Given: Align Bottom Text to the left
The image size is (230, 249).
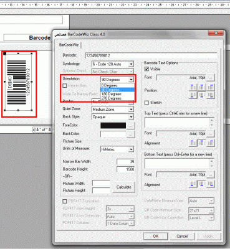Looking at the screenshot, I should point(193,184).
